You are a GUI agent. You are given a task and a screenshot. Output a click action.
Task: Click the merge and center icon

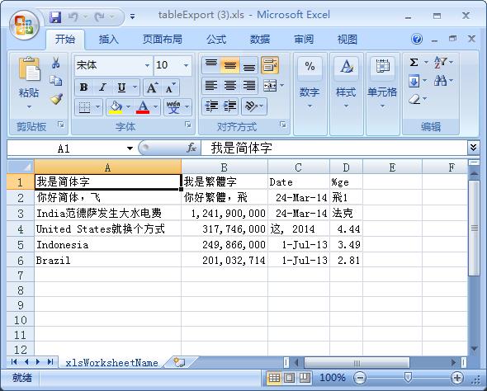coord(270,85)
